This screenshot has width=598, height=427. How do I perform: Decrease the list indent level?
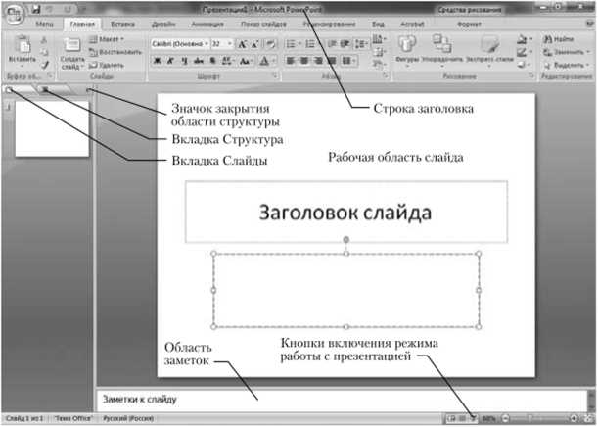point(333,44)
